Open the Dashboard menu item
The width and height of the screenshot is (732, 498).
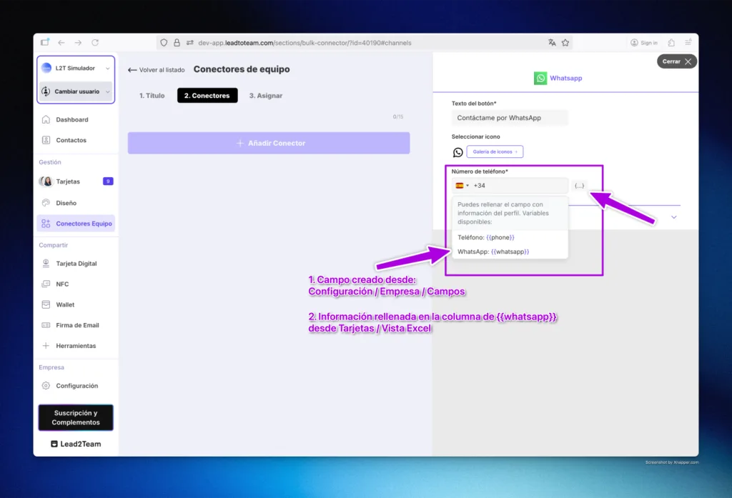click(x=76, y=119)
